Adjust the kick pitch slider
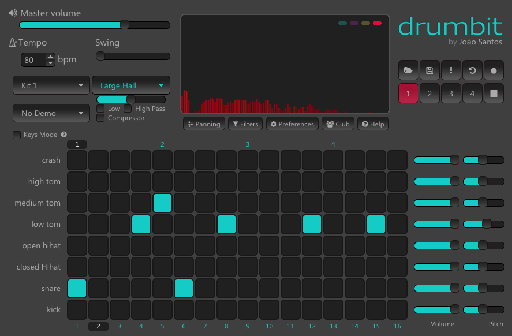This screenshot has height=336, width=512. pos(484,309)
